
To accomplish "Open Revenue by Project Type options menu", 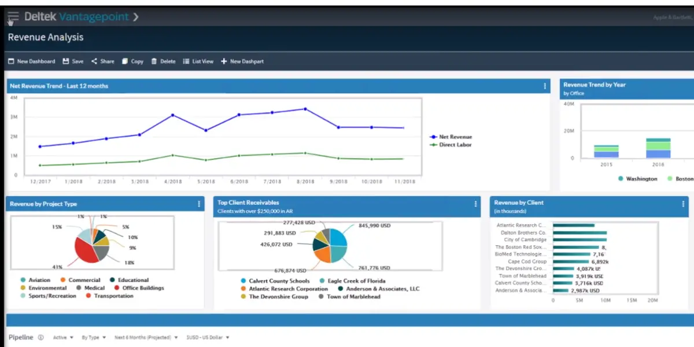I will (200, 204).
